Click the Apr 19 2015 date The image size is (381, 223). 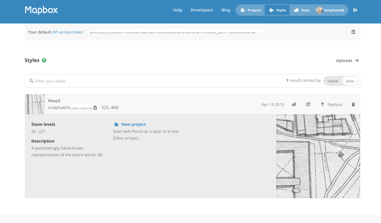point(273,104)
